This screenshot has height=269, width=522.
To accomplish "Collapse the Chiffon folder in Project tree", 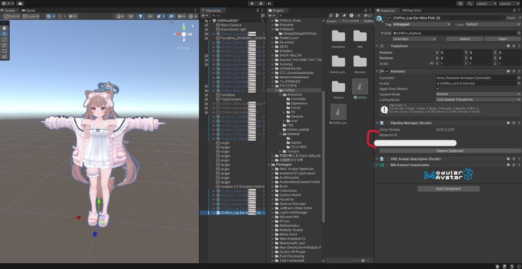I will click(x=276, y=90).
